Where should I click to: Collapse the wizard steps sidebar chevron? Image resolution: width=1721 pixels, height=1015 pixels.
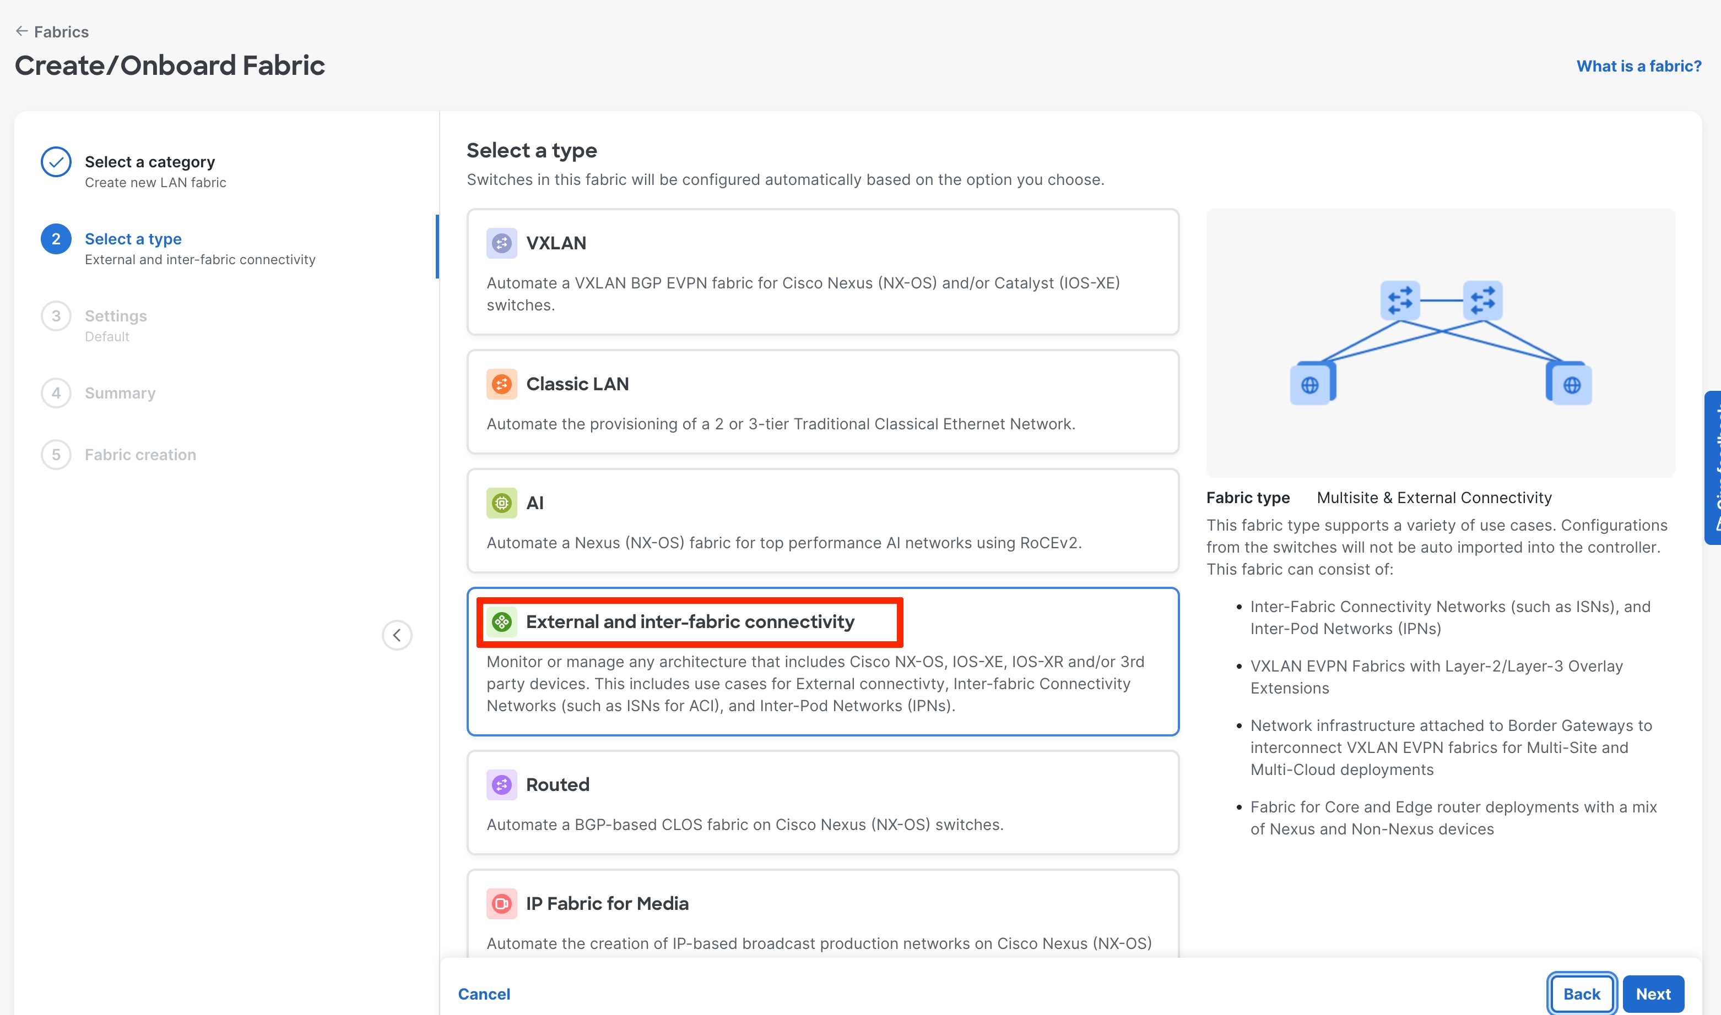pos(396,635)
